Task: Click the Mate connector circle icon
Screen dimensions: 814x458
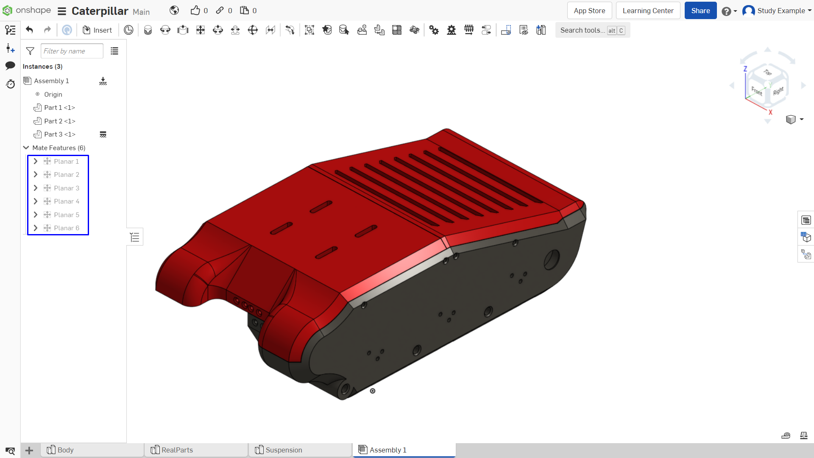Action: 128,30
